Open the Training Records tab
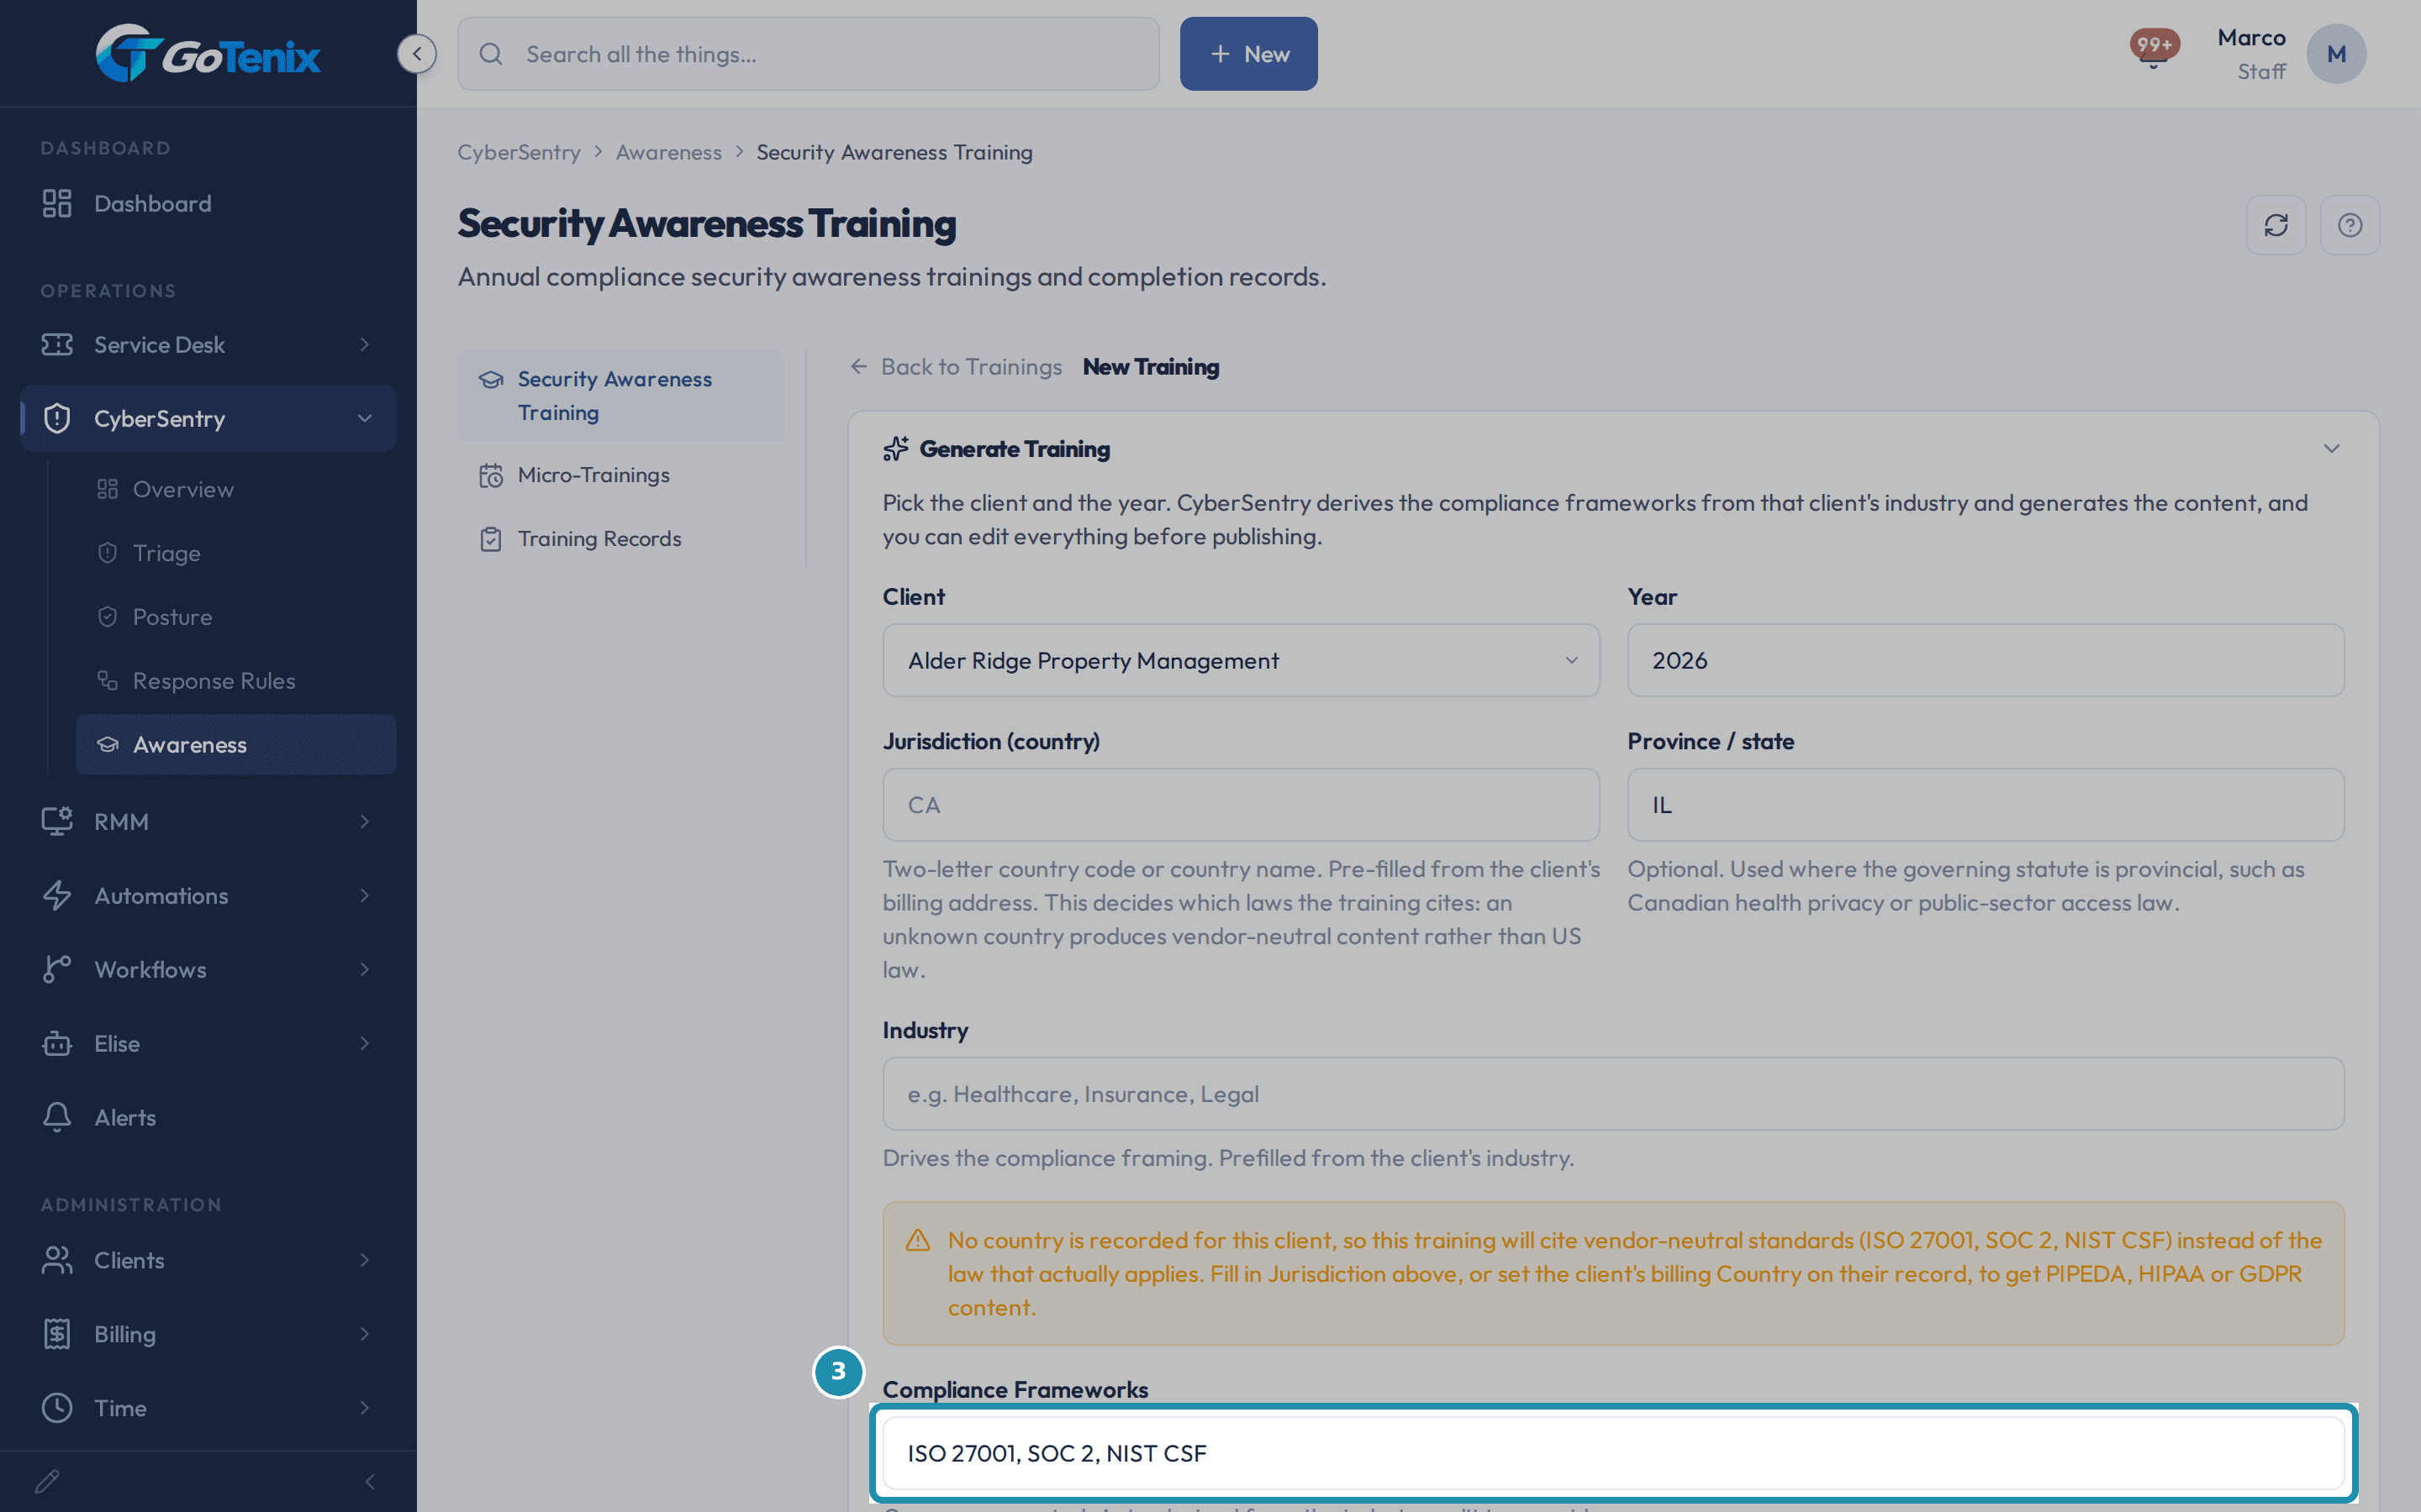Image resolution: width=2421 pixels, height=1512 pixels. (x=620, y=539)
